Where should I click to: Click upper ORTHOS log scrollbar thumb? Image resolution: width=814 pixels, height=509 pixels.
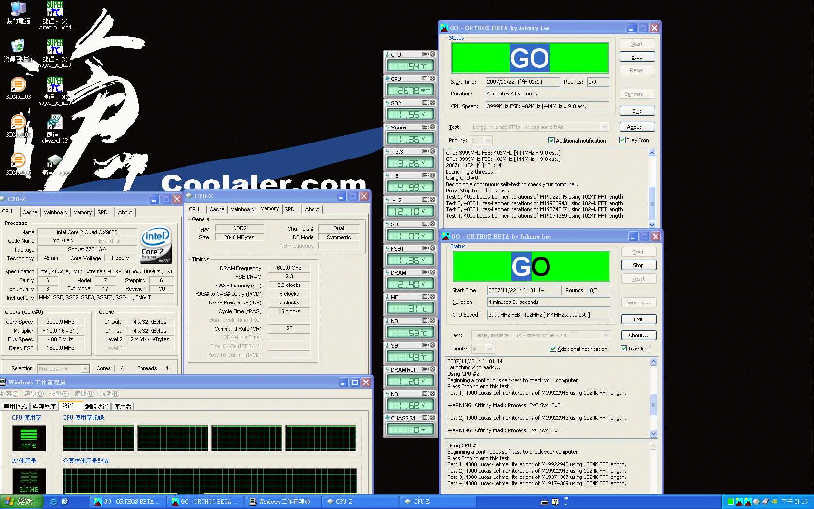pos(652,204)
